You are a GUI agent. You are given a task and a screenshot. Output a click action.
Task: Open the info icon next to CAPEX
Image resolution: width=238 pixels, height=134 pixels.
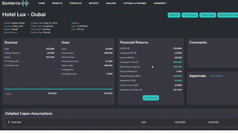[x=128, y=48]
